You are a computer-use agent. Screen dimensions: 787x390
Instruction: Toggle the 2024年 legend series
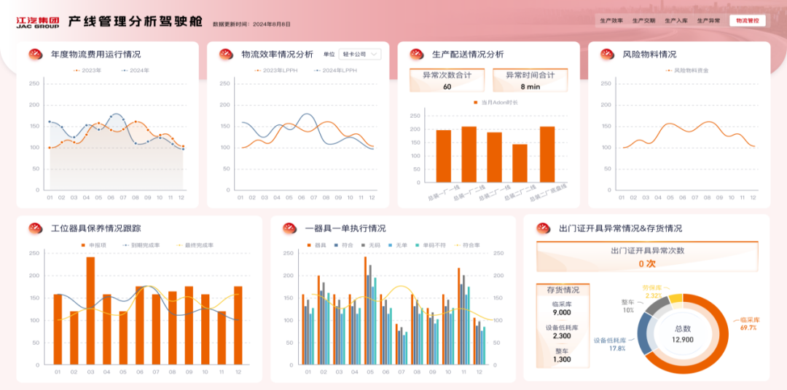(x=135, y=71)
